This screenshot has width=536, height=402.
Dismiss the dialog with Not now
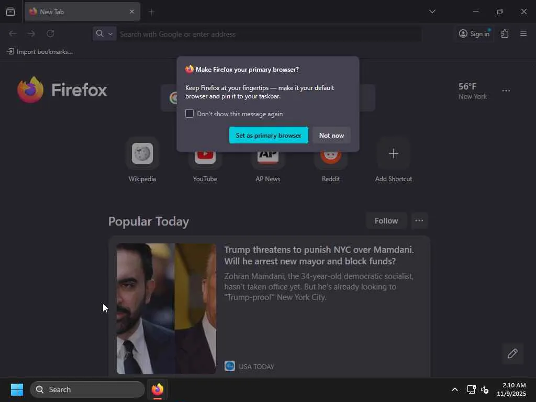click(331, 136)
